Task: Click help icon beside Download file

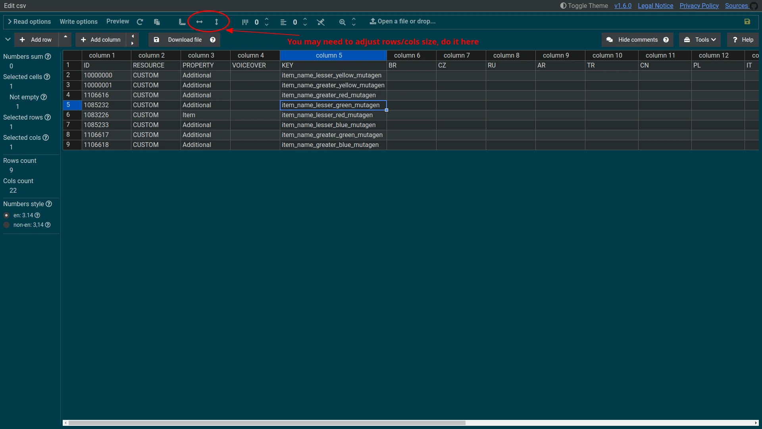Action: click(213, 40)
